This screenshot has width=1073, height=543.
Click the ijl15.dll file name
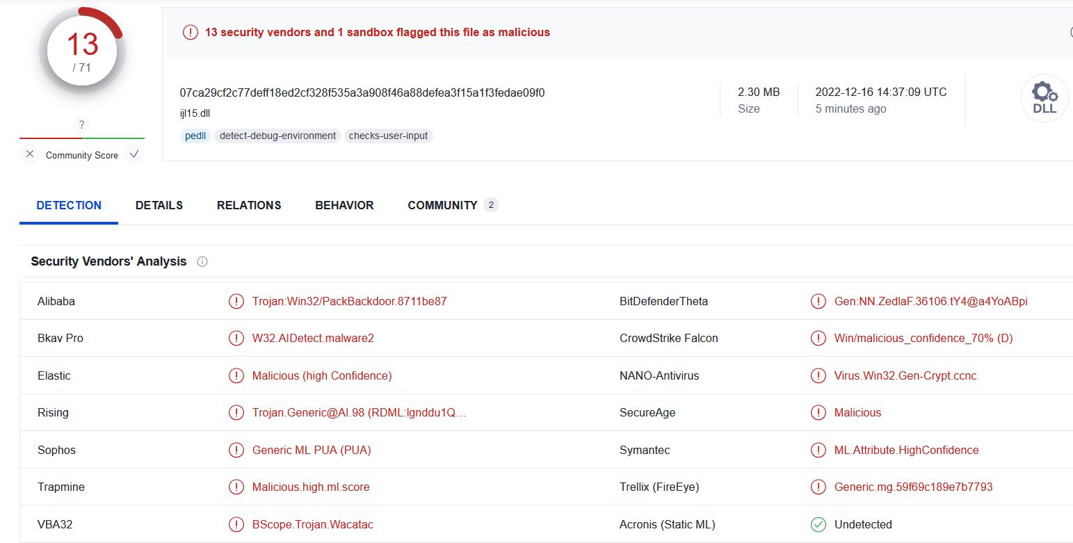[x=195, y=113]
